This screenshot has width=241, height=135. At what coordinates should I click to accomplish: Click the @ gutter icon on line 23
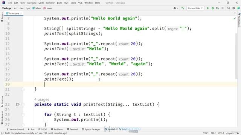(x=18, y=104)
